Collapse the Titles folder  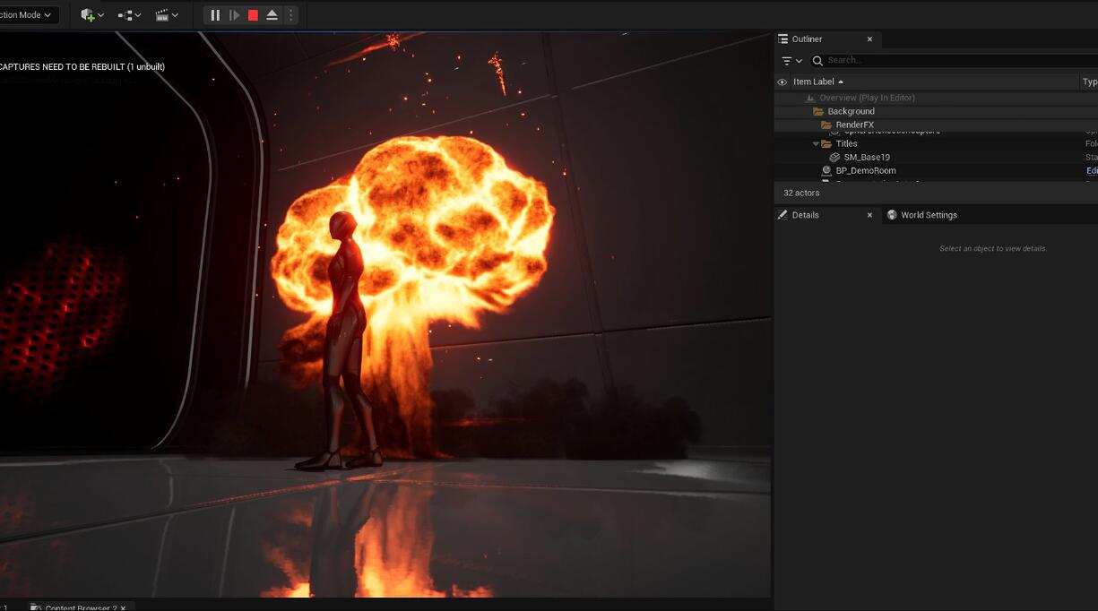[x=816, y=143]
